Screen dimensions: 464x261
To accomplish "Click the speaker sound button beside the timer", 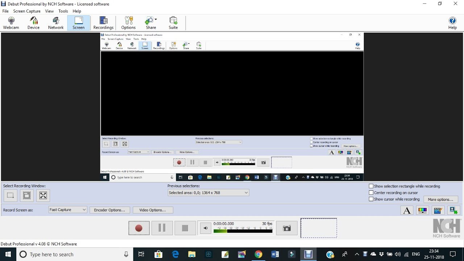I will coord(206,228).
